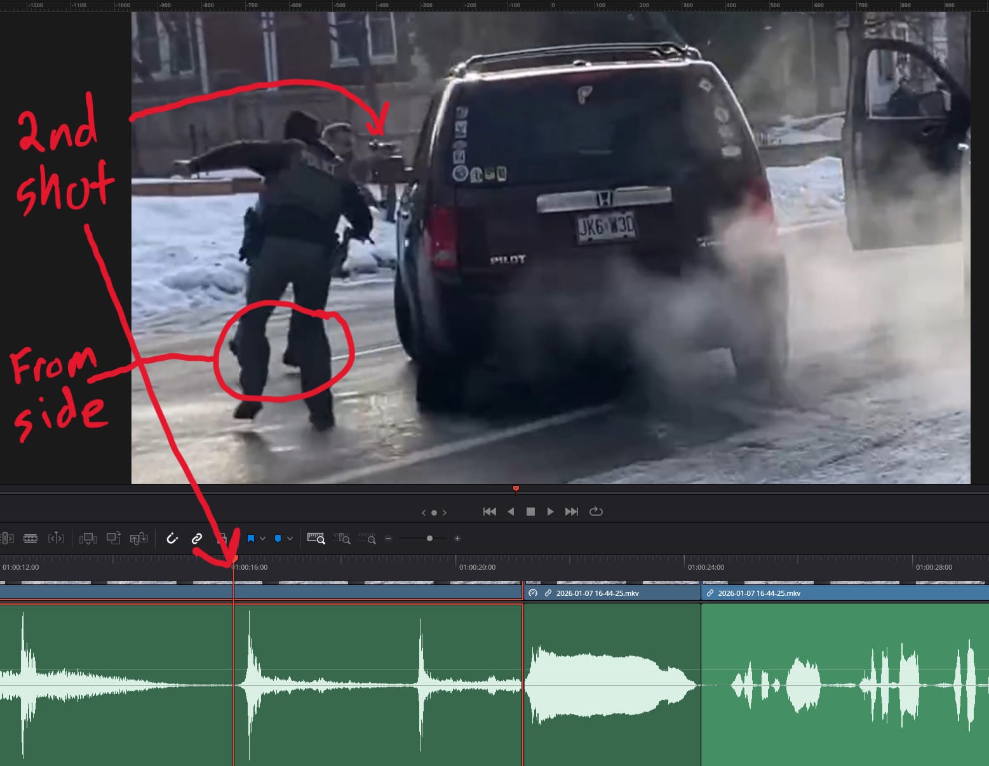This screenshot has height=766, width=989.
Task: Open the flag color dropdown arrow
Action: 262,539
